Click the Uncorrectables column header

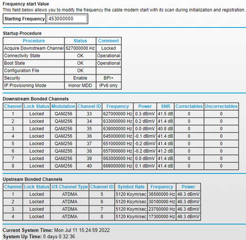point(221,106)
